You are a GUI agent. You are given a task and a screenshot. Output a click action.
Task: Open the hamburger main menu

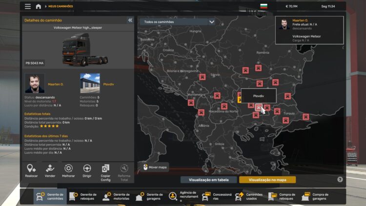pyautogui.click(x=28, y=6)
